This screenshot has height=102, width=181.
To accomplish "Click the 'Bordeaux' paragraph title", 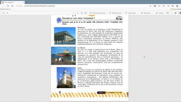I will click(x=81, y=27).
